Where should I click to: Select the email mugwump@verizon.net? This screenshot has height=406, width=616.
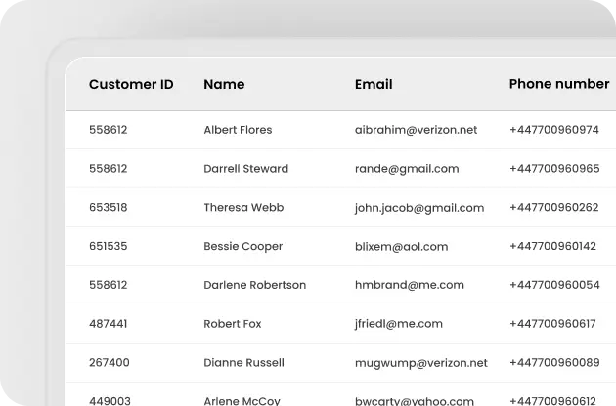point(421,363)
